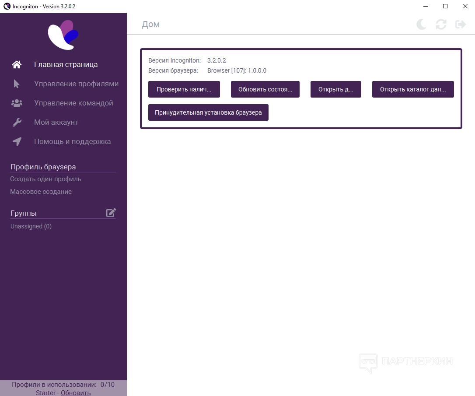Select the Unassigned (0) group
Screen dimensions: 475x396
pos(31,226)
